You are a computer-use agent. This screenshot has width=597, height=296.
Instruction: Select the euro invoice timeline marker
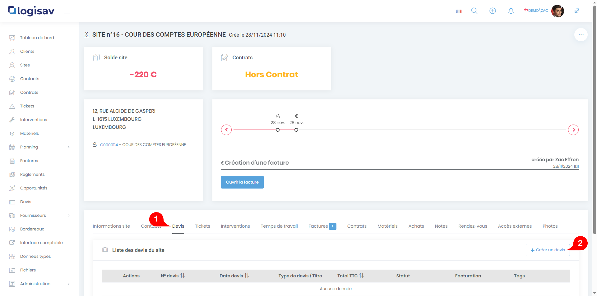tap(296, 130)
